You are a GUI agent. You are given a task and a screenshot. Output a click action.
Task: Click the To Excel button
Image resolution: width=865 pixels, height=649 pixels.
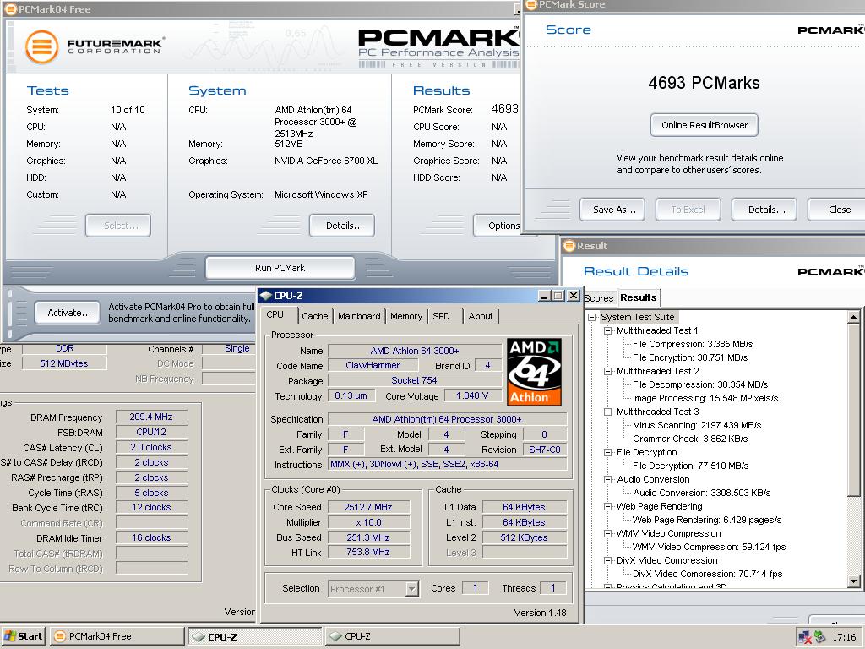688,210
